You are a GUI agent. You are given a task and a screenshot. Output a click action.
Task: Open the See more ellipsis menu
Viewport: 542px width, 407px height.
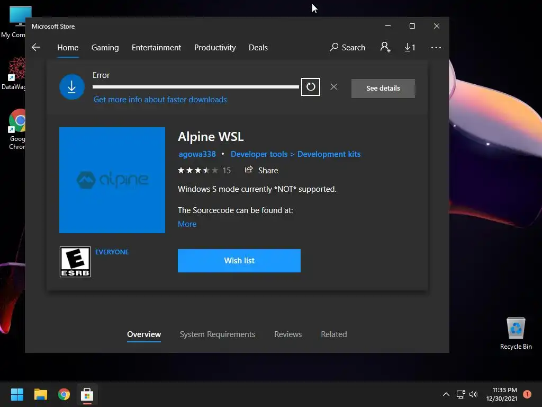436,47
